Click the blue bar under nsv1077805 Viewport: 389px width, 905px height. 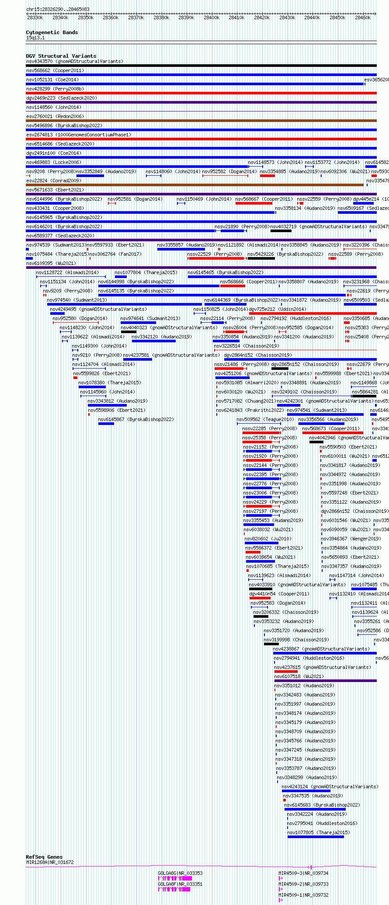coord(316,837)
